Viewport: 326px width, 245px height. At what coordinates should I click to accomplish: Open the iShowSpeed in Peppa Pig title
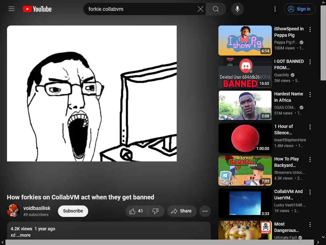coord(289,32)
